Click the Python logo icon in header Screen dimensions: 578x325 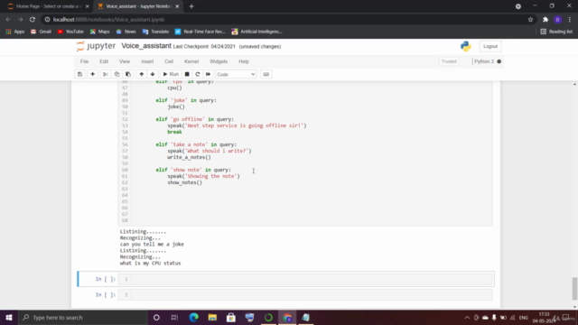tap(466, 46)
